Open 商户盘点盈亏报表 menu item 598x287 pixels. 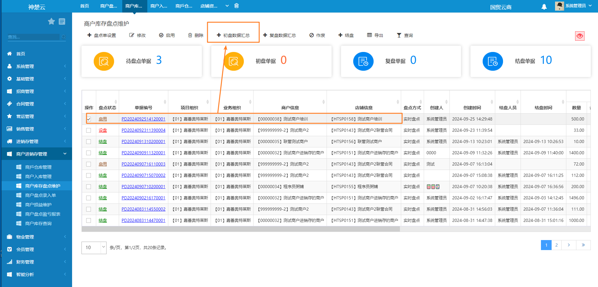(43, 214)
